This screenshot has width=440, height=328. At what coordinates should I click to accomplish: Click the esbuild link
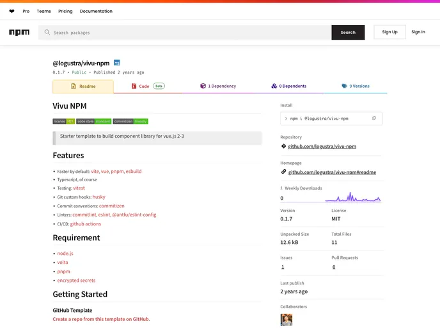click(134, 172)
